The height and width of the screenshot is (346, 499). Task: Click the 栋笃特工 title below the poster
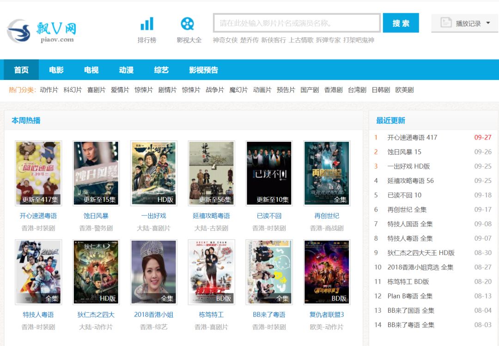[x=211, y=315]
